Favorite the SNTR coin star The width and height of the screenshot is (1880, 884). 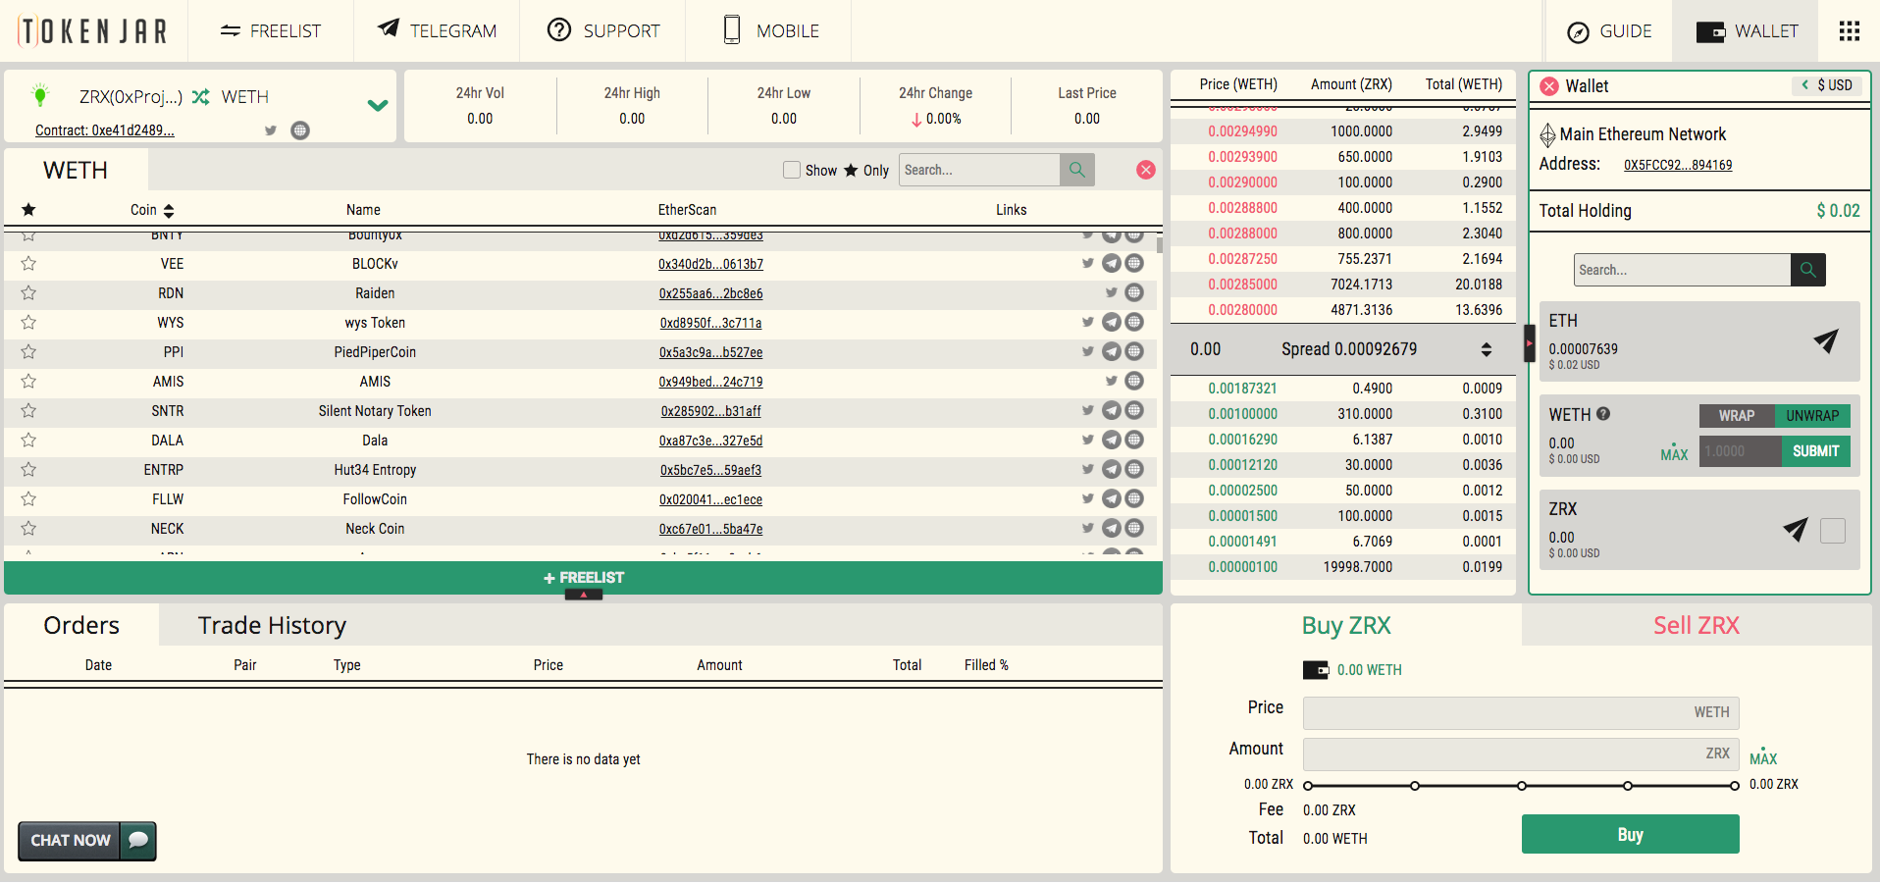28,410
